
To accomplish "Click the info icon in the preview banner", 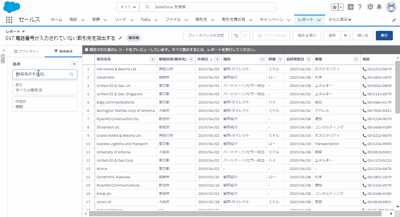I will coord(86,50).
